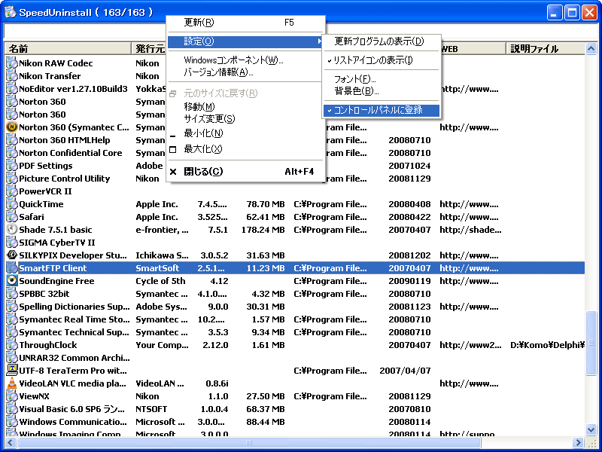The image size is (602, 452).
Task: Click the SoundEngine Free icon
Action: (x=12, y=280)
